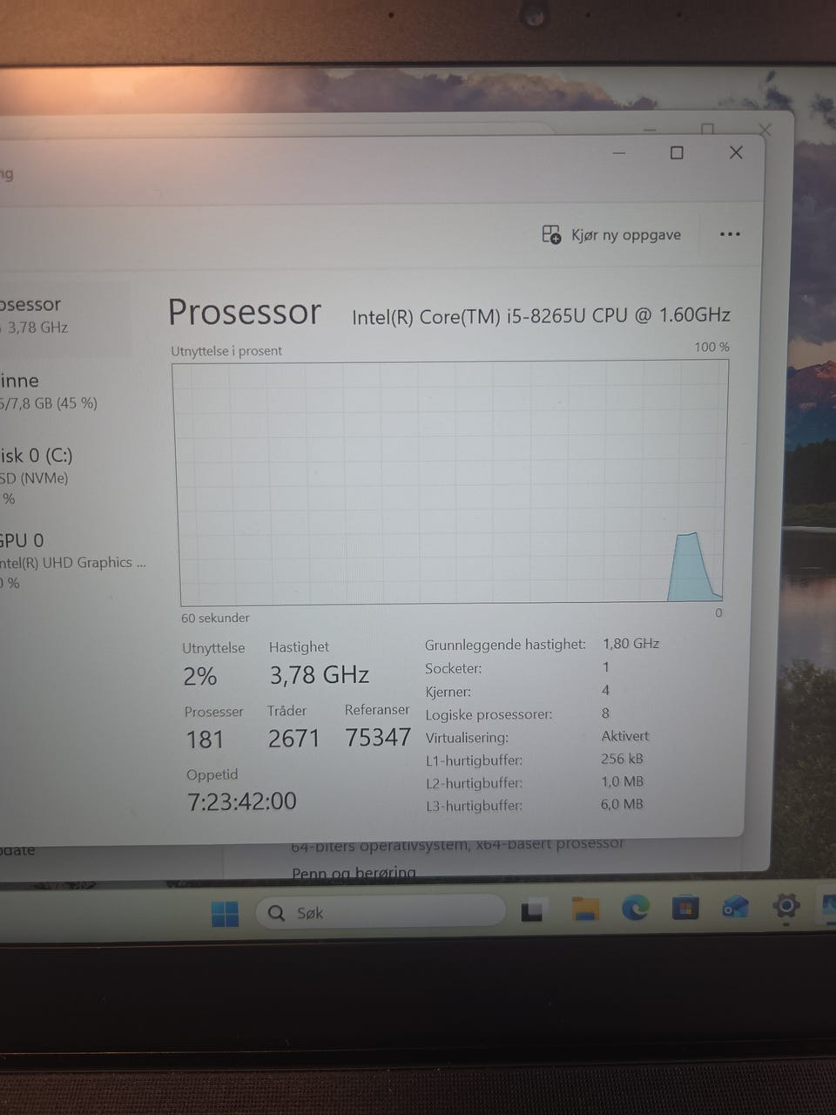836x1115 pixels.
Task: Click the Intel Core i5-8265U CPU name
Action: click(541, 316)
